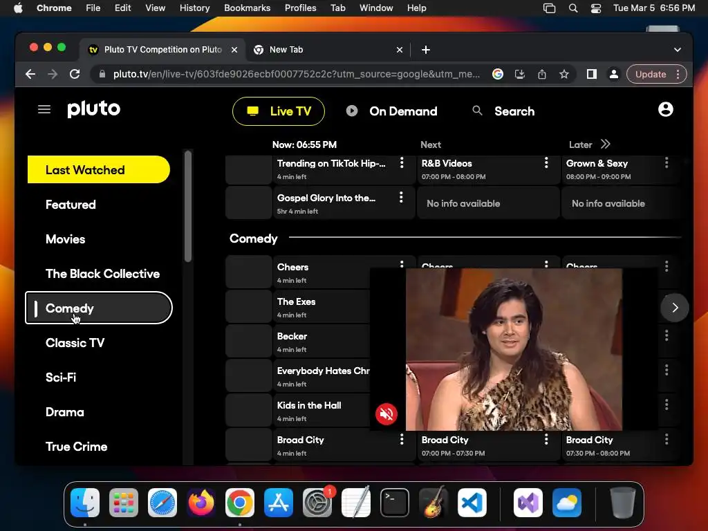Select the Sci-Fi category
Viewport: 708px width, 531px height.
tap(61, 378)
